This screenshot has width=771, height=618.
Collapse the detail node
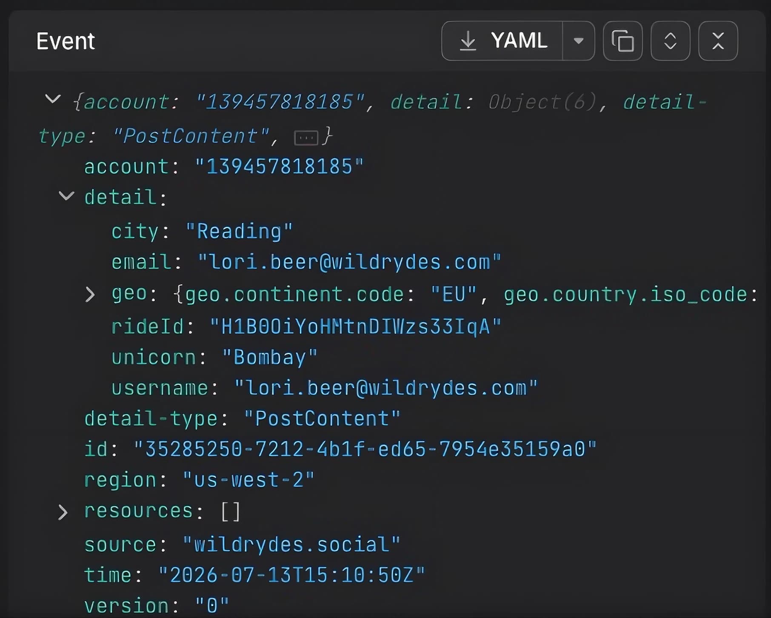[66, 196]
